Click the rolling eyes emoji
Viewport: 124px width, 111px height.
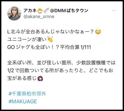[x=98, y=32]
